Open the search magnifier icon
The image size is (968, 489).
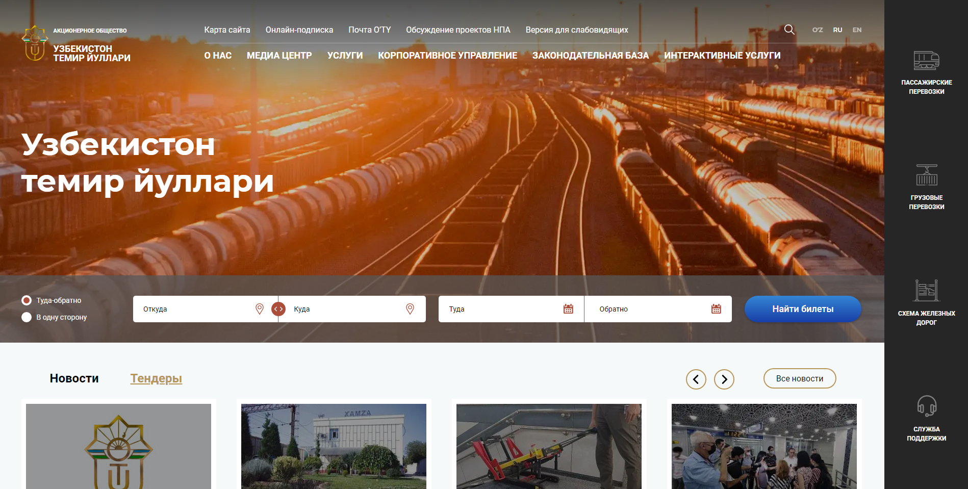789,30
